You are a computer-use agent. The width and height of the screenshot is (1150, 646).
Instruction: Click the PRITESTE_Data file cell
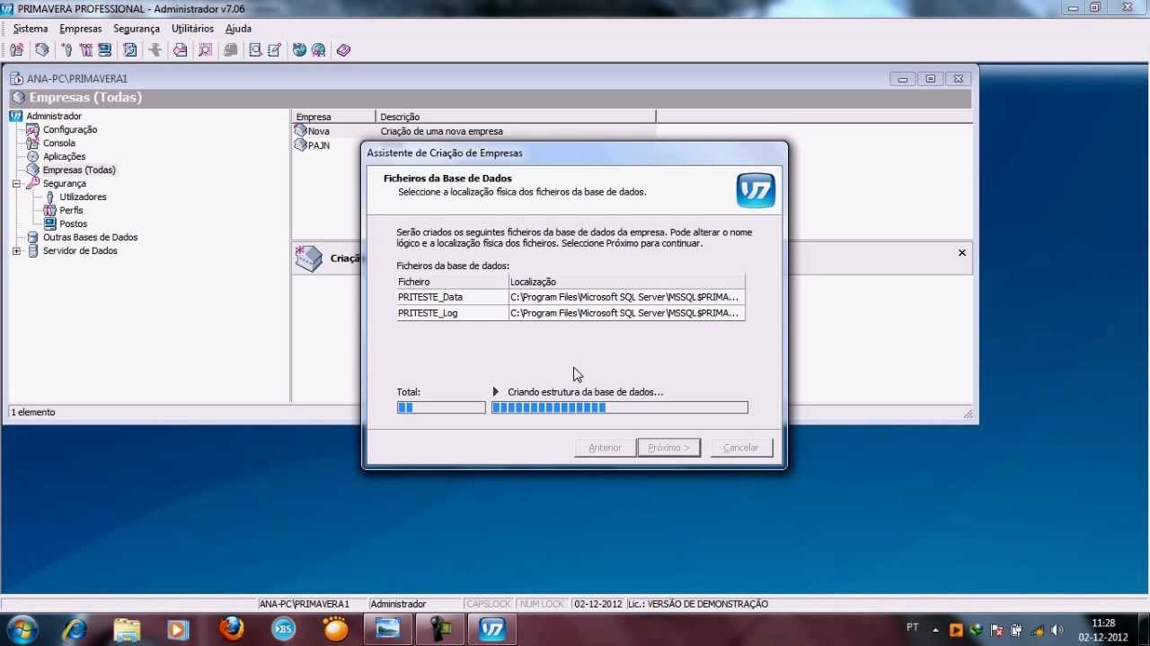tap(453, 297)
